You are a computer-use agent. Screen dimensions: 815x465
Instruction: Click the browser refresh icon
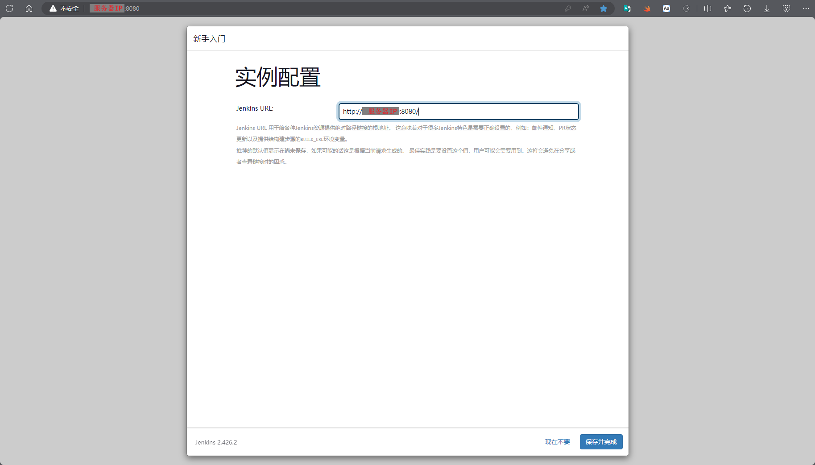(9, 8)
